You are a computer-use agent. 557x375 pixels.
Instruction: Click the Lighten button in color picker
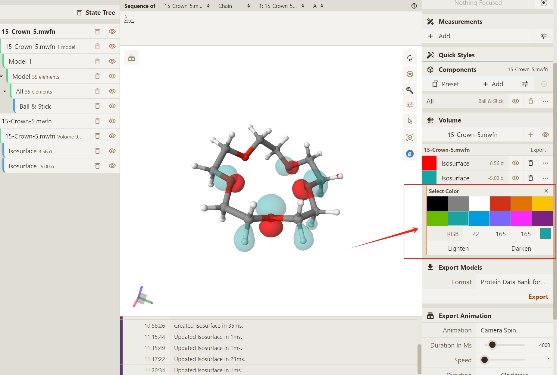point(458,249)
